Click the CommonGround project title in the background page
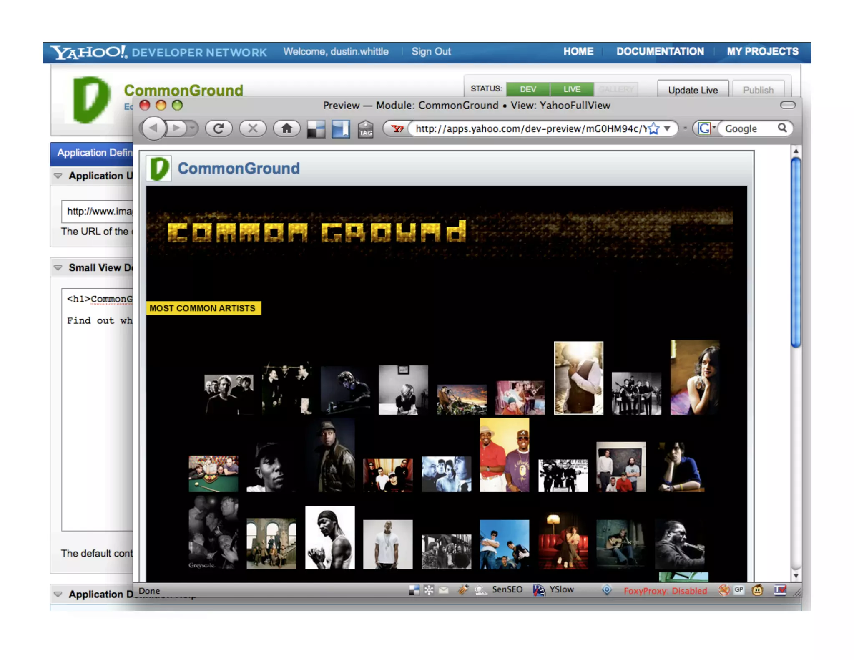The width and height of the screenshot is (854, 660). tap(183, 90)
